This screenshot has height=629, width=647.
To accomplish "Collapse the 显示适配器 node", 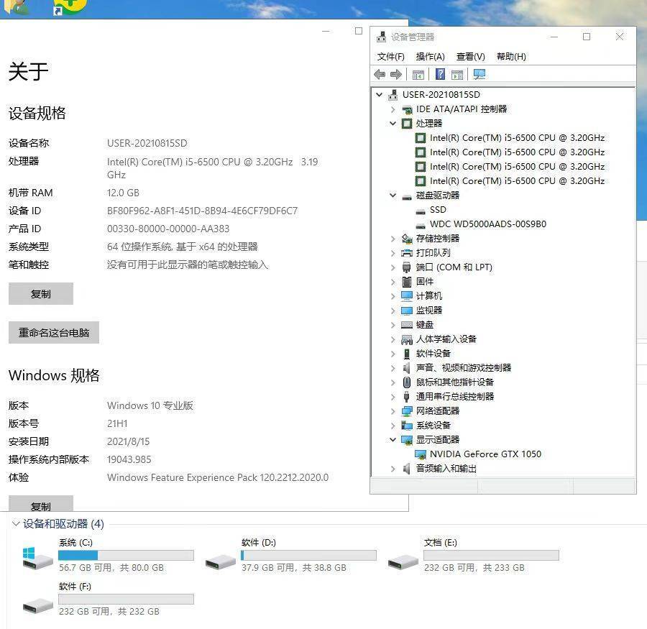I will (393, 439).
